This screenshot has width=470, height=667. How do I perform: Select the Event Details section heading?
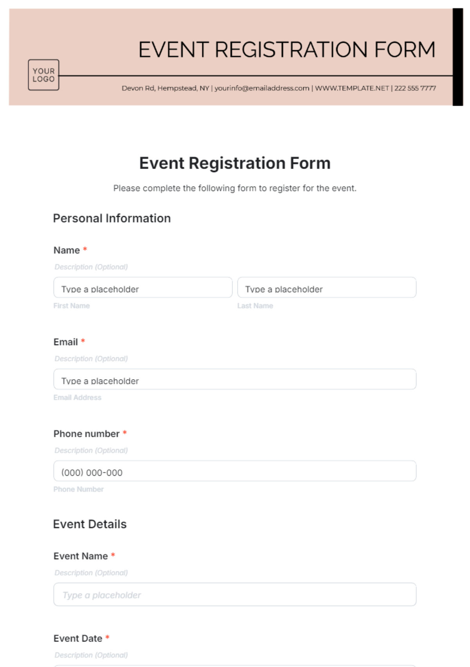click(x=90, y=524)
